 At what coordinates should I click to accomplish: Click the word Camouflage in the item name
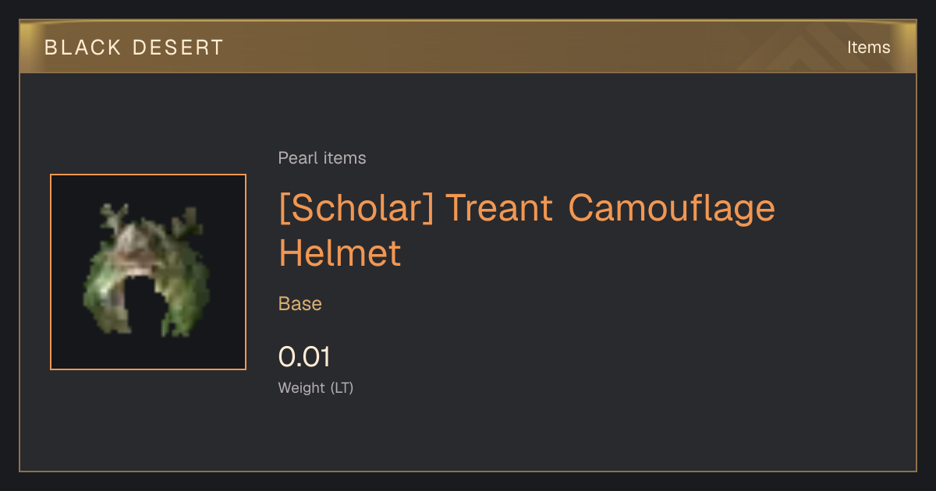tap(672, 208)
